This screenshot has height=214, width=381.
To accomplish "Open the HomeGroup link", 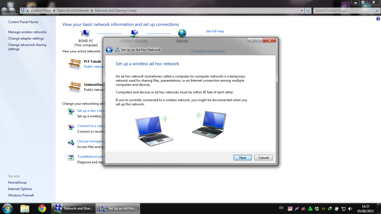I will (17, 183).
